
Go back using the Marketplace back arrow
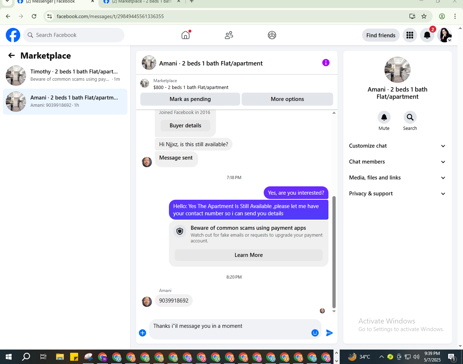click(12, 55)
